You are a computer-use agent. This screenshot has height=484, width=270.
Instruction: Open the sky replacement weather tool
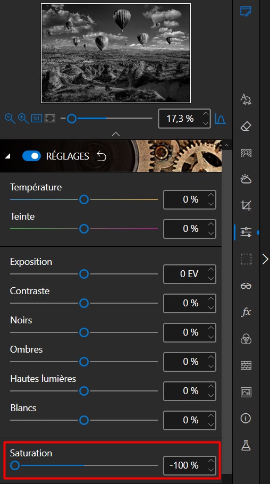[x=246, y=179]
